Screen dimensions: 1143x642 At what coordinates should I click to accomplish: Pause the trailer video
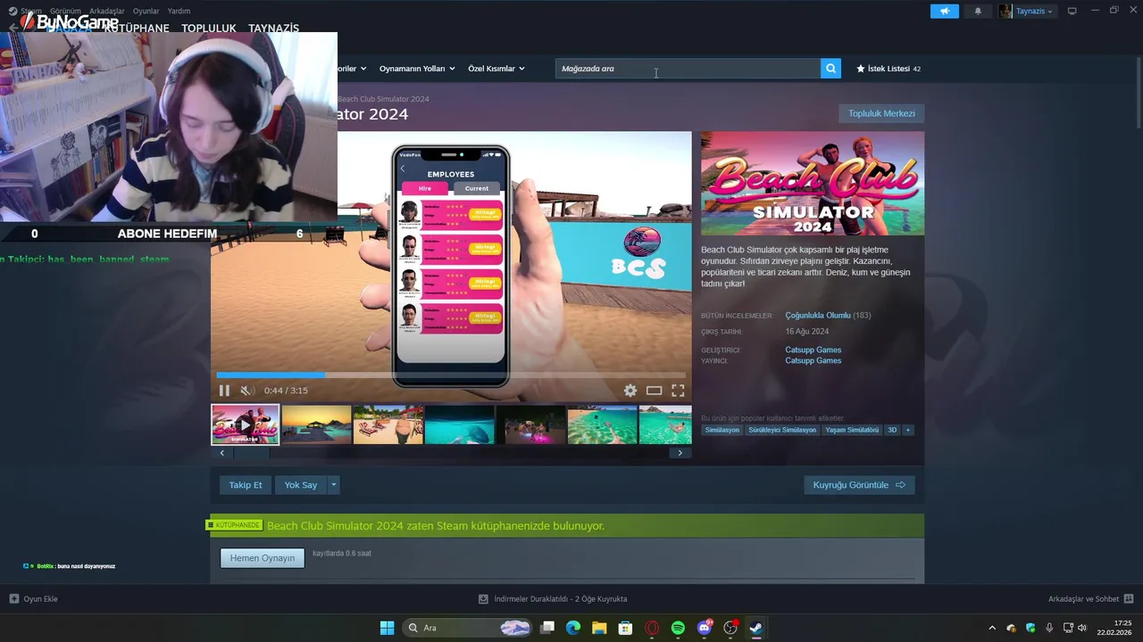coord(224,391)
